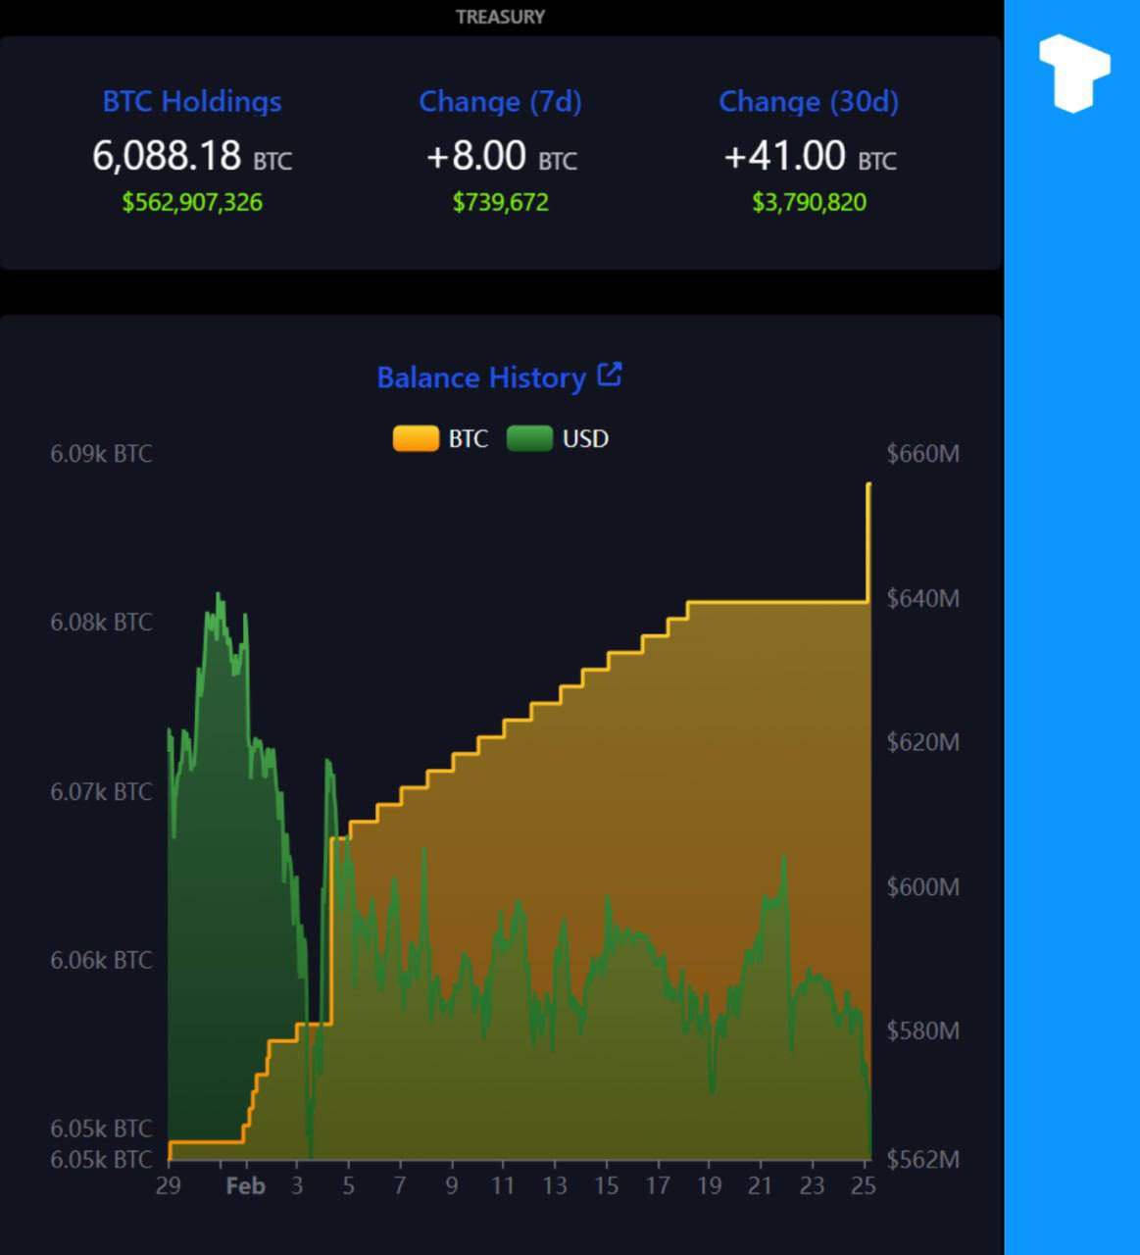Click the Feb label on x-axis

(x=245, y=1186)
